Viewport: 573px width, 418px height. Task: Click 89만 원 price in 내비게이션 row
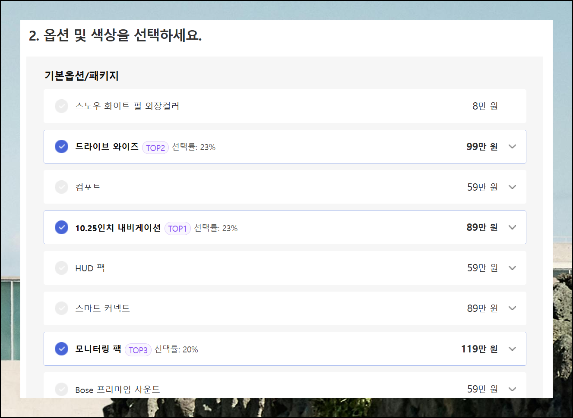482,227
